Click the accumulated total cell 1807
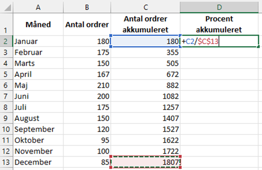 [x=145, y=162]
